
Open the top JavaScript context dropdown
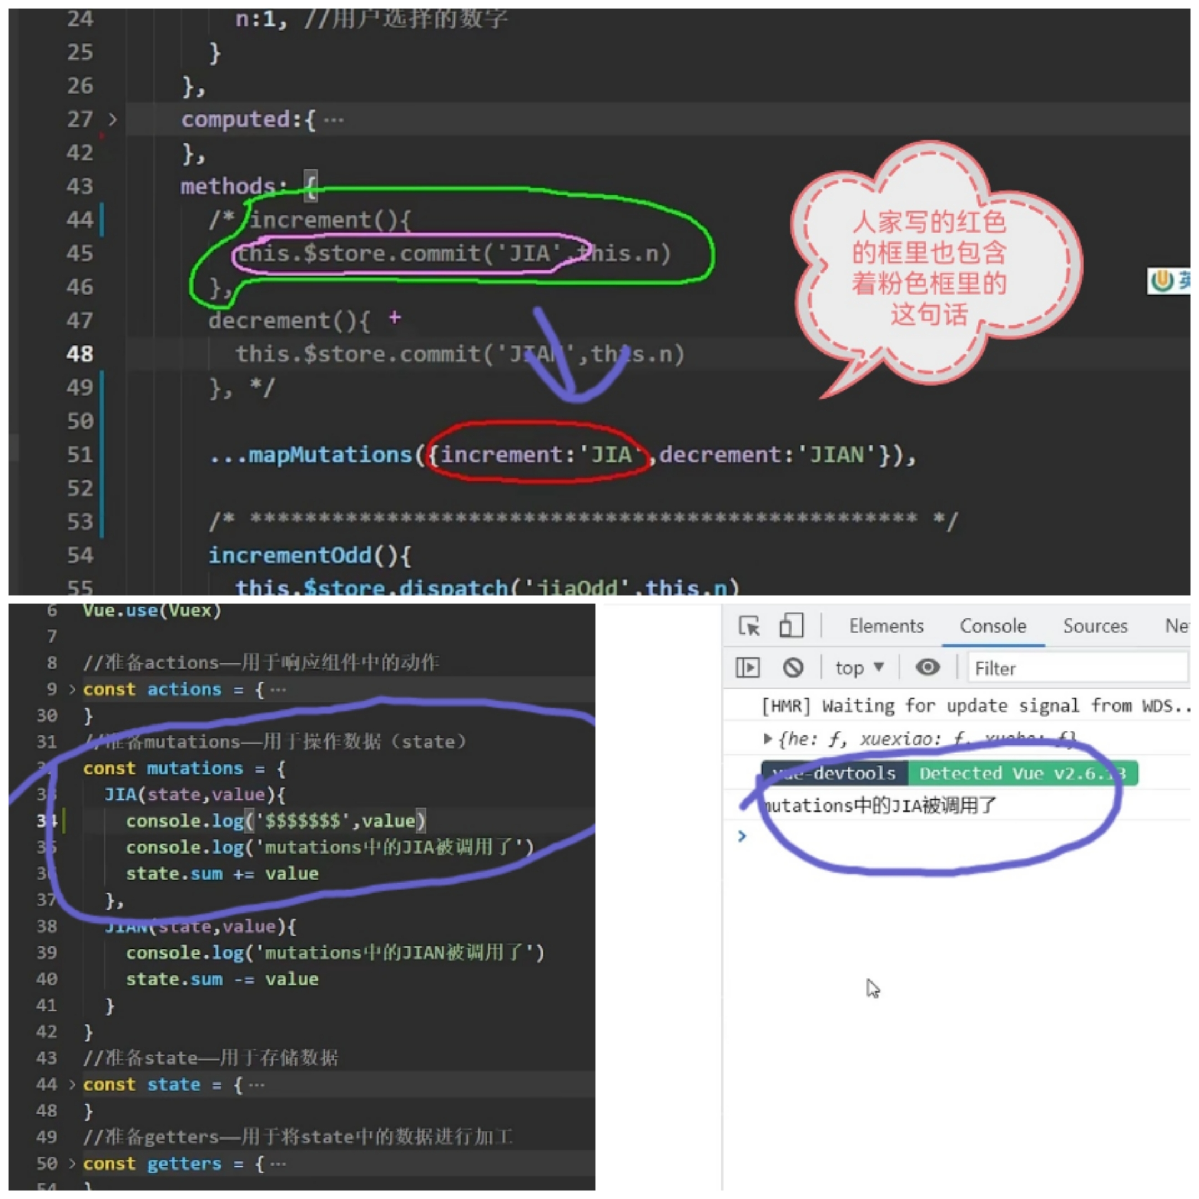pos(859,668)
